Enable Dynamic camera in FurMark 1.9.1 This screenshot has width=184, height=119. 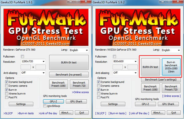coord(6,86)
